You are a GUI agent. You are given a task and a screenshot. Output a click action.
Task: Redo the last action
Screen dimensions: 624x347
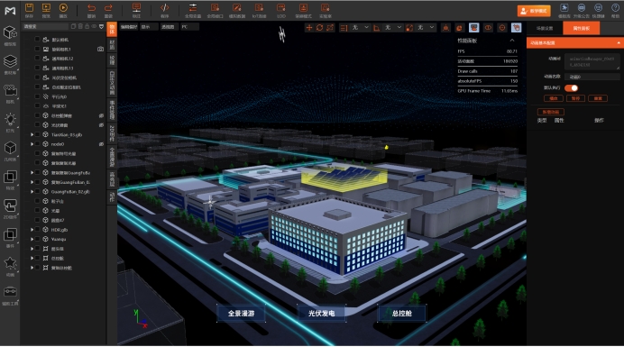108,7
